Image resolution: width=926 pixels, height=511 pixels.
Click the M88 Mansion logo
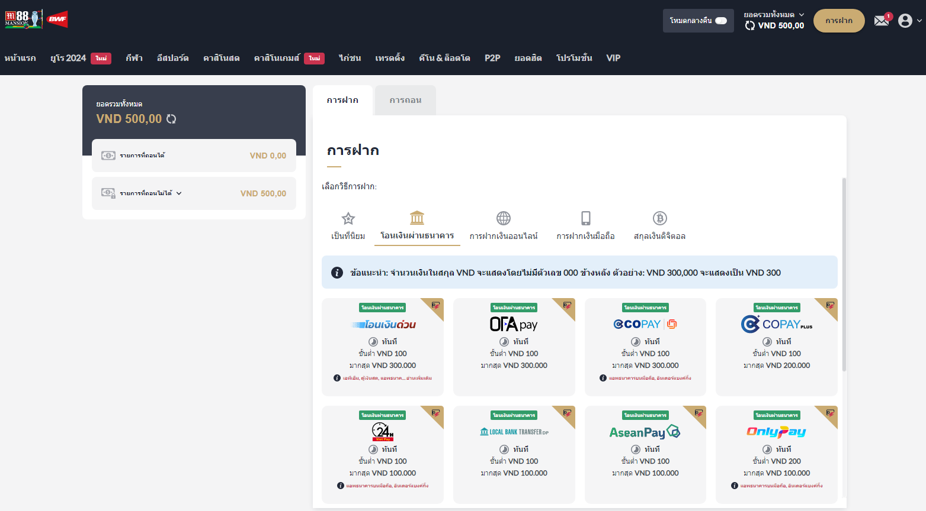click(x=24, y=19)
